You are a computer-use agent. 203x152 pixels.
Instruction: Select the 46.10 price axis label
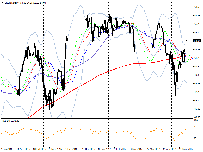coord(197,100)
